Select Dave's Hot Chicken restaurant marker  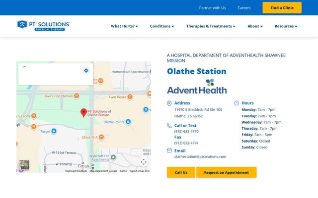coord(77,96)
